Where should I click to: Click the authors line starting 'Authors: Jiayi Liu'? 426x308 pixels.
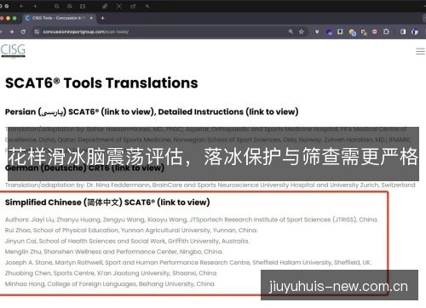tap(191, 220)
